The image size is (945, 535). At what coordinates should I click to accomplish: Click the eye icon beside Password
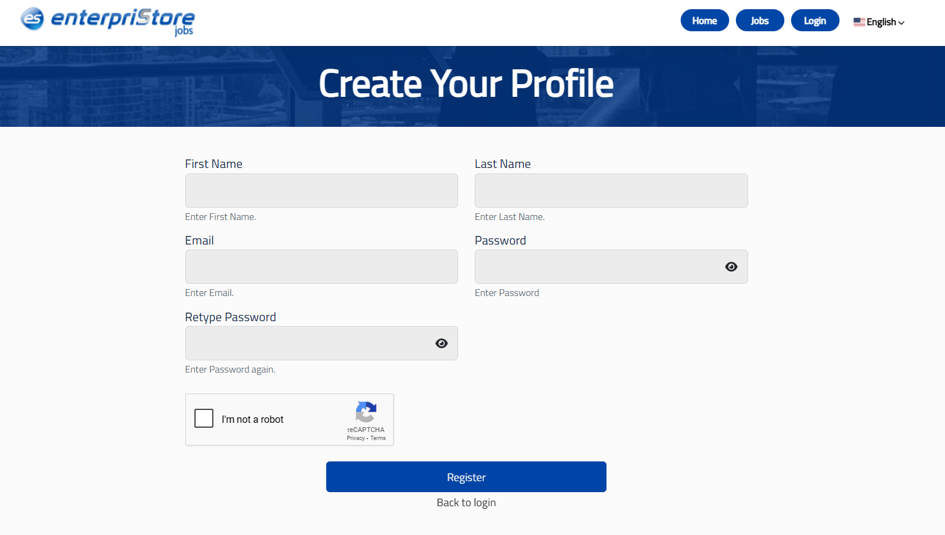click(731, 267)
